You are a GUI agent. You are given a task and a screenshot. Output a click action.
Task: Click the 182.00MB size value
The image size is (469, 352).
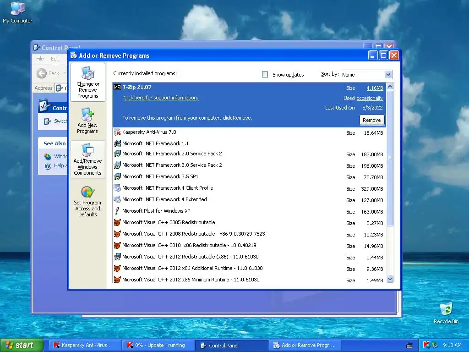click(x=372, y=154)
